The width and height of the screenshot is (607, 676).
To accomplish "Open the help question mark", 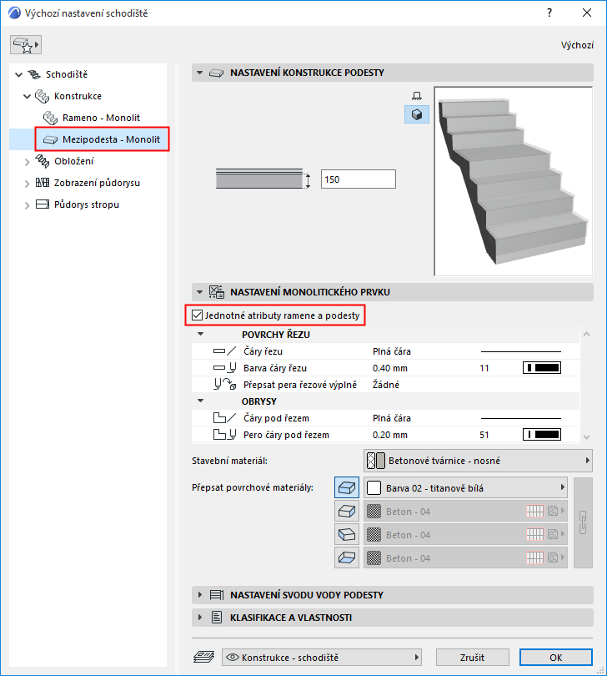I will tap(549, 13).
